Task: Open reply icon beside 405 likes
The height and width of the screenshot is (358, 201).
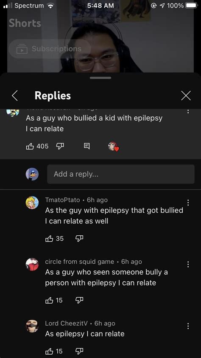Action: tap(87, 146)
